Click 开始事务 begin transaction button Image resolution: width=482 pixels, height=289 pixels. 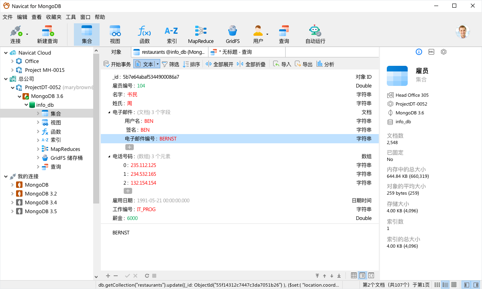point(117,64)
